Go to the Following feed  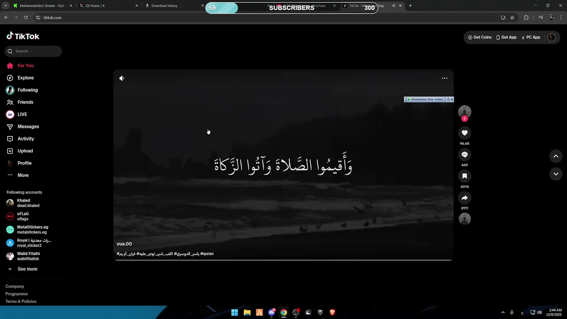coord(22,90)
